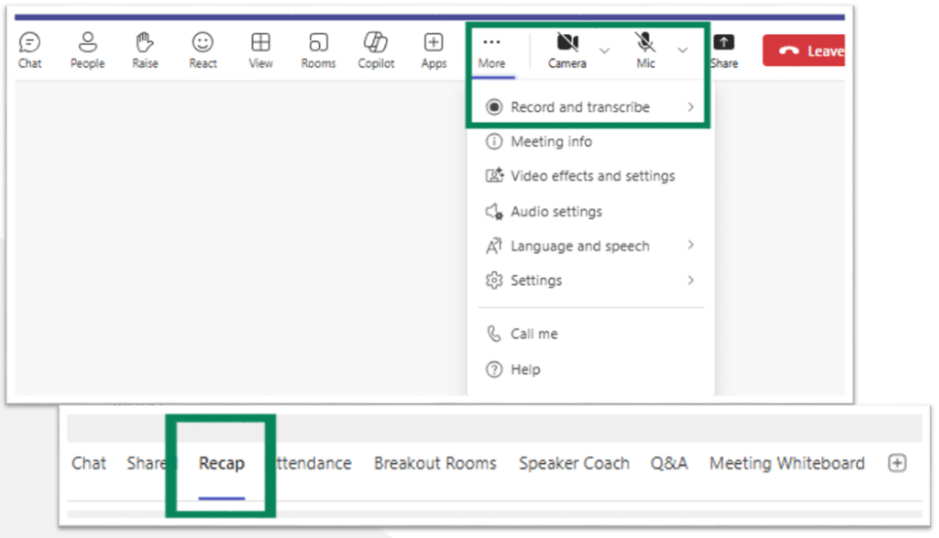Raise your hand in the meeting
Viewport: 939px width, 538px height.
(145, 49)
